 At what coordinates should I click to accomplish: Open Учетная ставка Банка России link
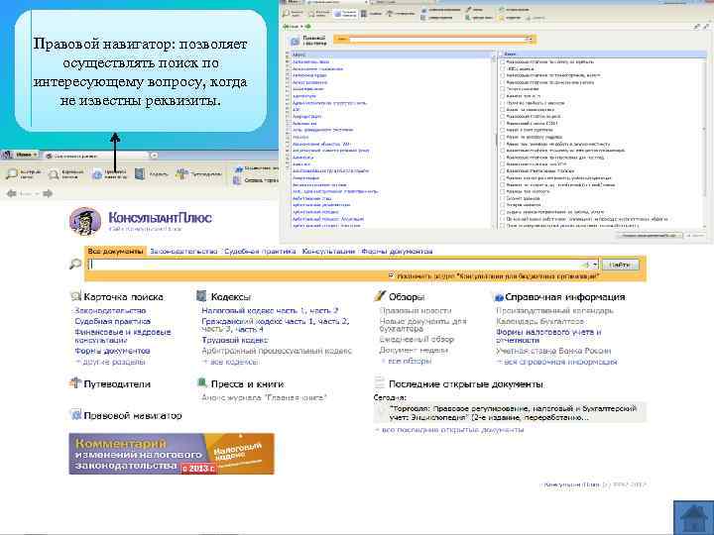tap(553, 351)
